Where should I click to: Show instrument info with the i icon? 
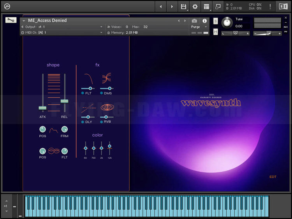click(204, 21)
